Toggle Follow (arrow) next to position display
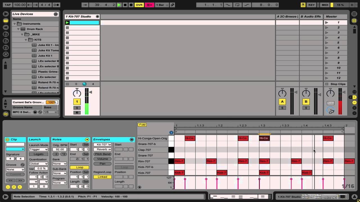The width and height of the screenshot is (360, 202). (x=85, y=5)
